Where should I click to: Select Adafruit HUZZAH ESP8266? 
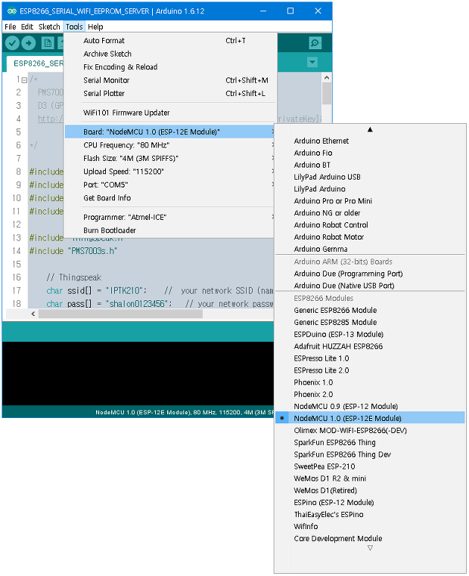click(370, 346)
